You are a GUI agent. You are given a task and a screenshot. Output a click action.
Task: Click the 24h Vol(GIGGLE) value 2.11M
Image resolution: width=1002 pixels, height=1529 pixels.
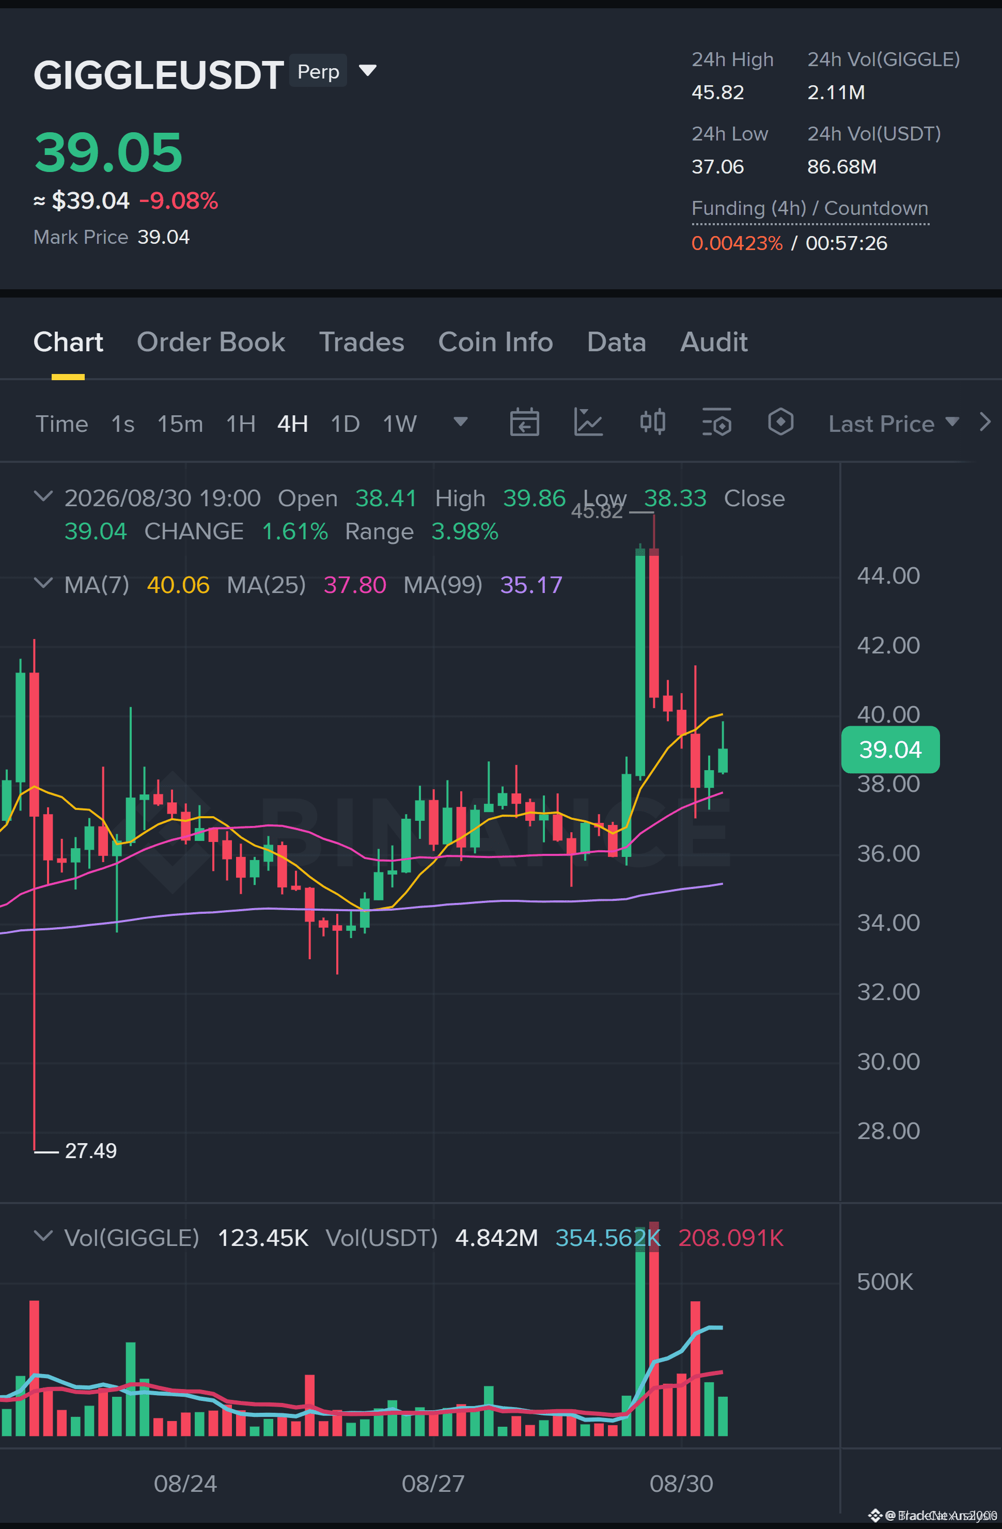pyautogui.click(x=836, y=92)
